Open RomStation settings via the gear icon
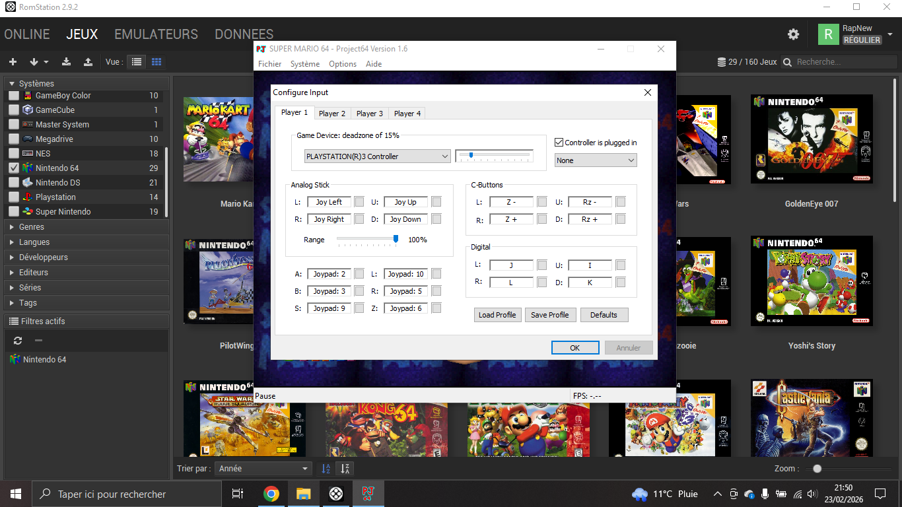 tap(793, 34)
